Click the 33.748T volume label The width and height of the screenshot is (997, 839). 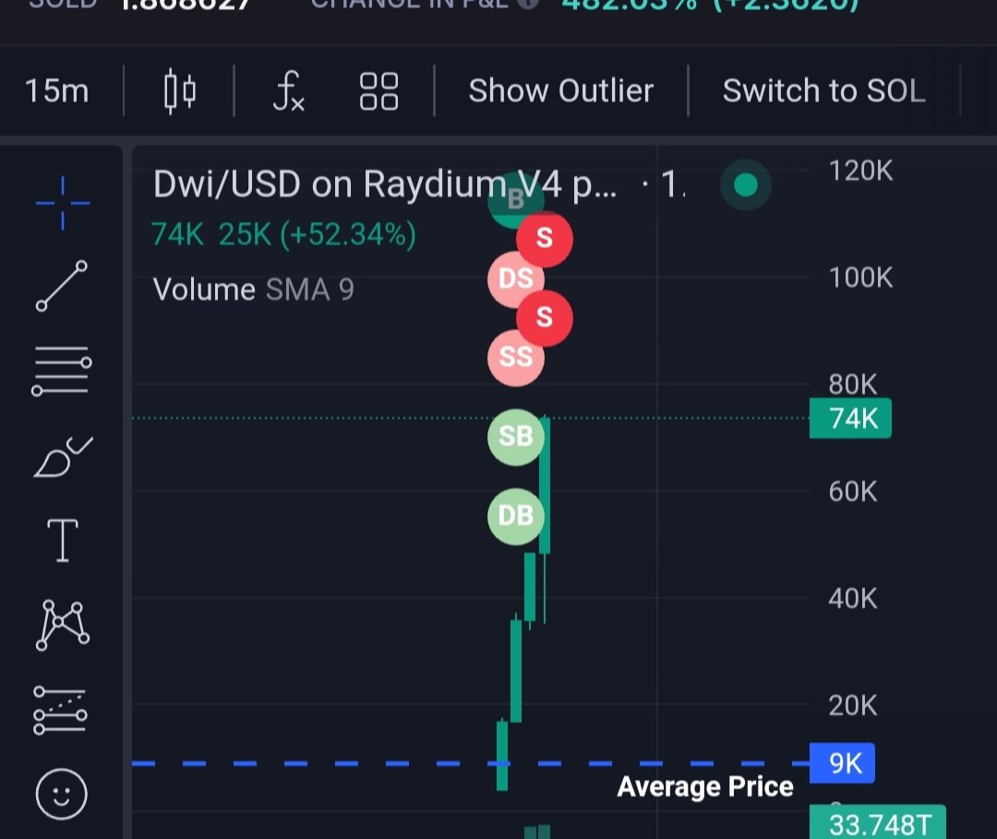click(x=878, y=823)
